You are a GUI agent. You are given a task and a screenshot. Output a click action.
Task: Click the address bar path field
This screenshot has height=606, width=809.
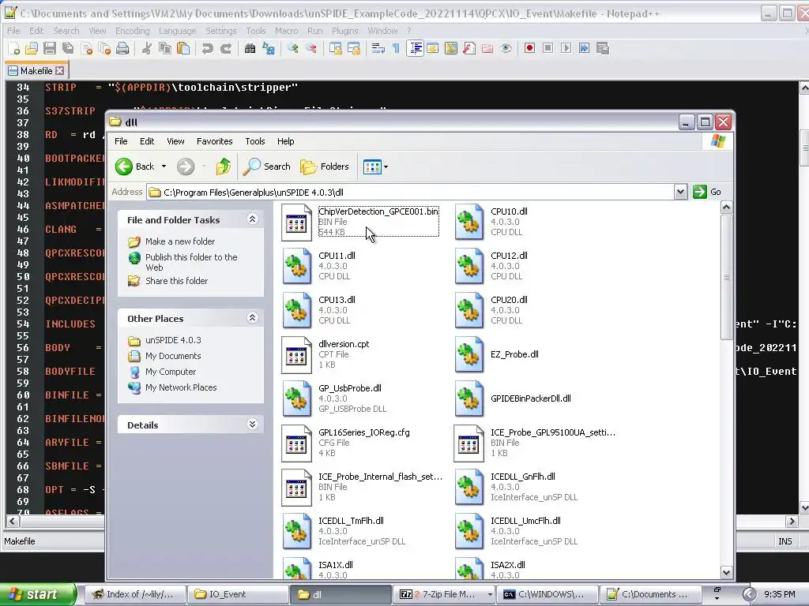tap(411, 193)
